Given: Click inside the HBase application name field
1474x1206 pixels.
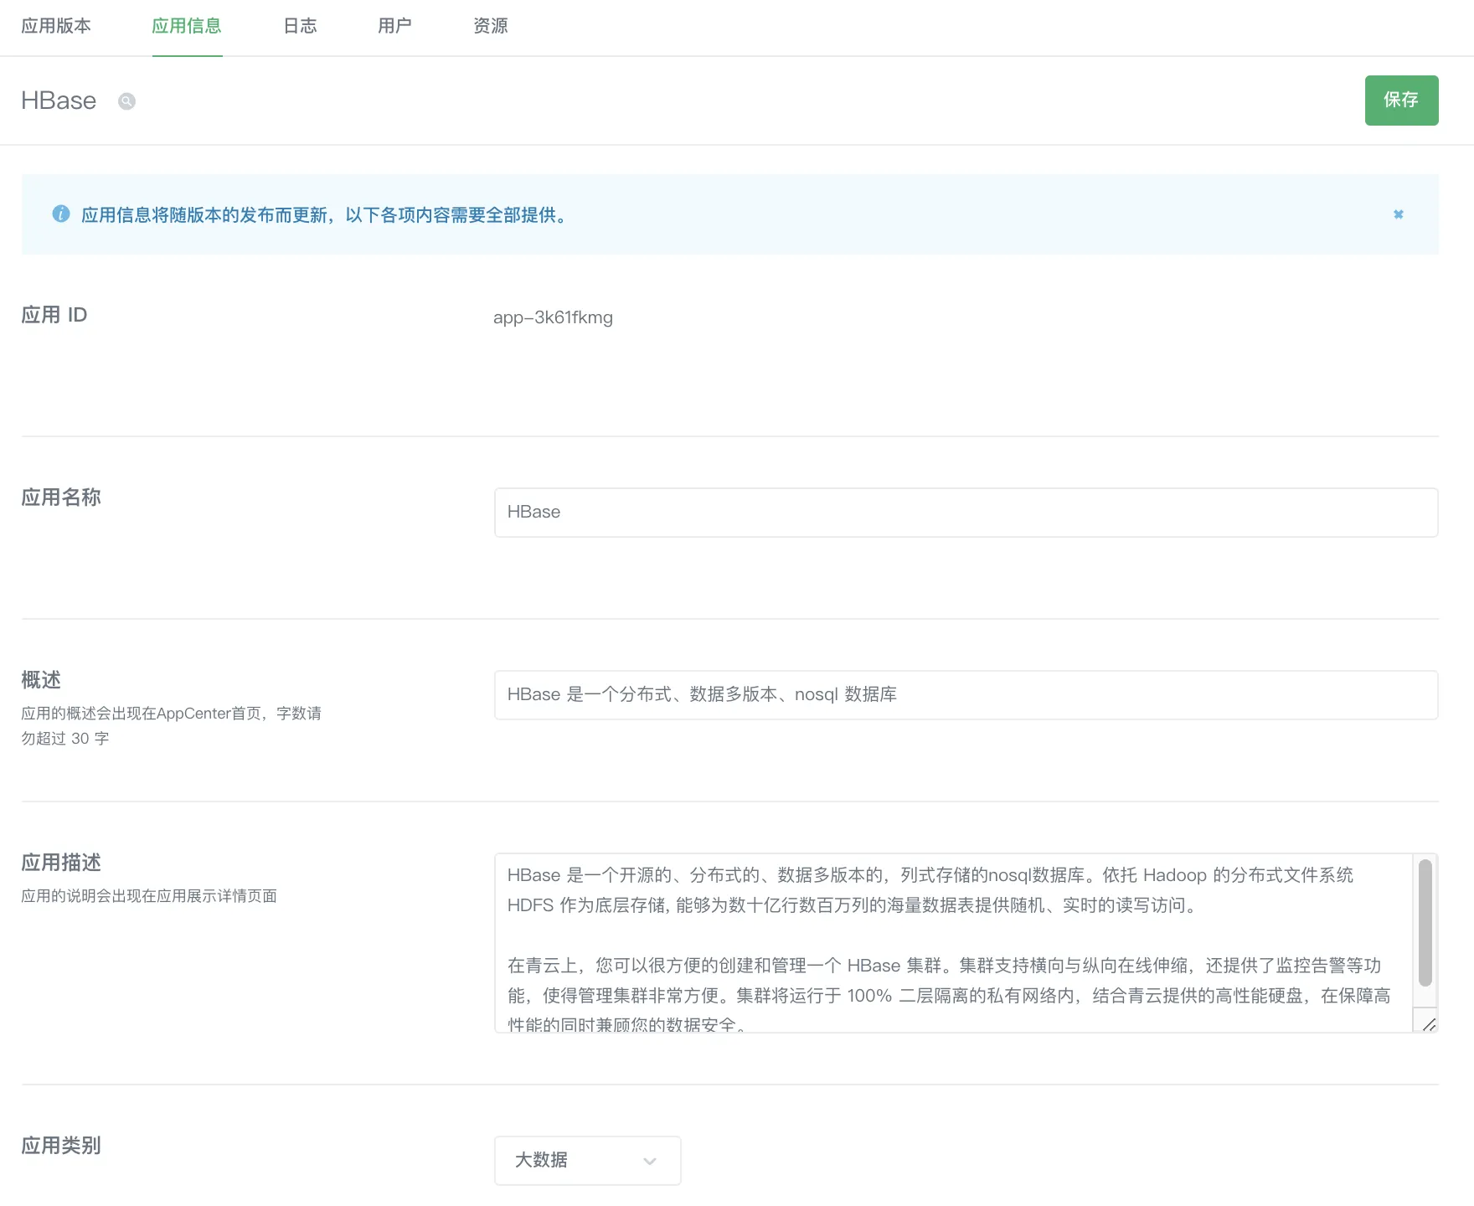Looking at the screenshot, I should coord(963,512).
